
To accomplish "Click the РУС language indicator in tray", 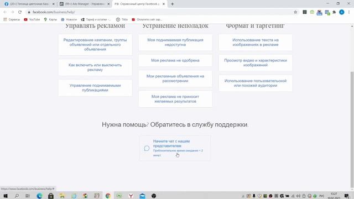I will point(322,196).
